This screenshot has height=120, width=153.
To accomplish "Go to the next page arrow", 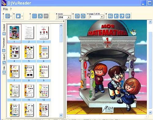I will [122, 16].
